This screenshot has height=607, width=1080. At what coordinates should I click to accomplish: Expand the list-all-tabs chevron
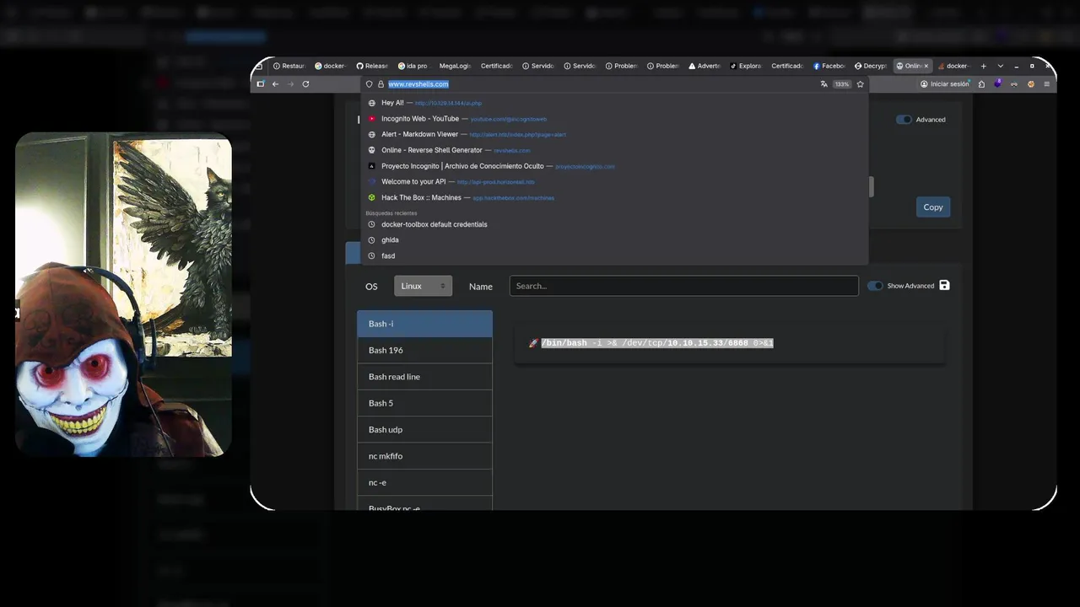1001,66
